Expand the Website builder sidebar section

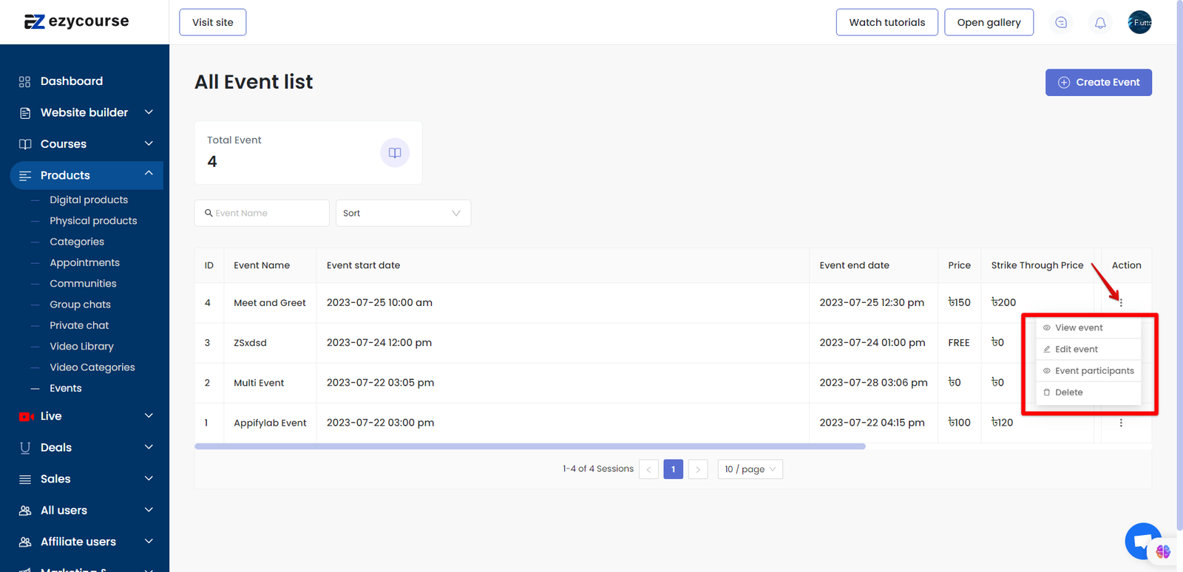click(85, 112)
